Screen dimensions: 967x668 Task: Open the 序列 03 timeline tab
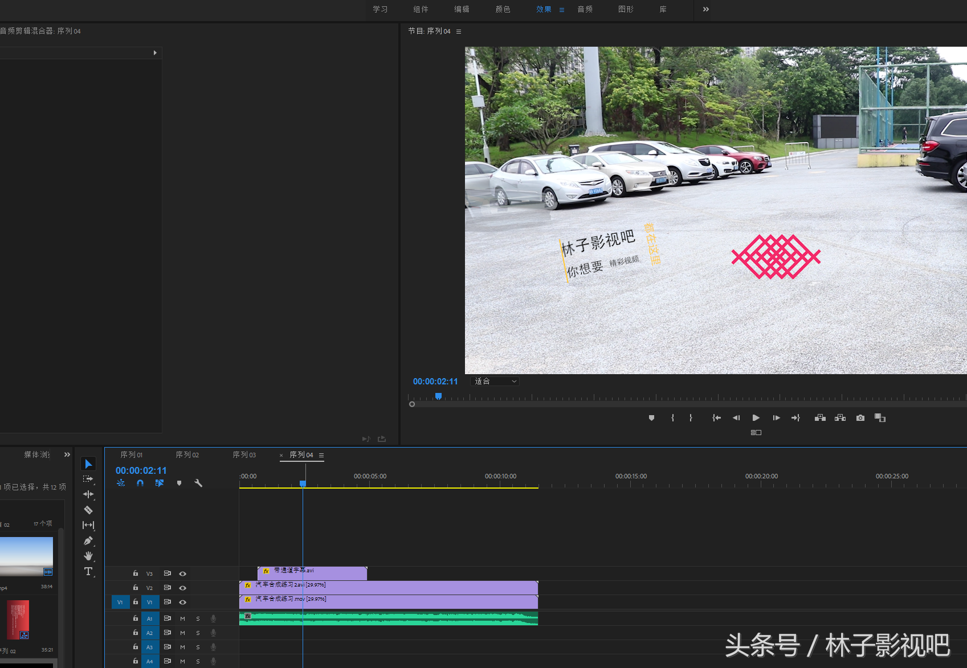(x=244, y=455)
